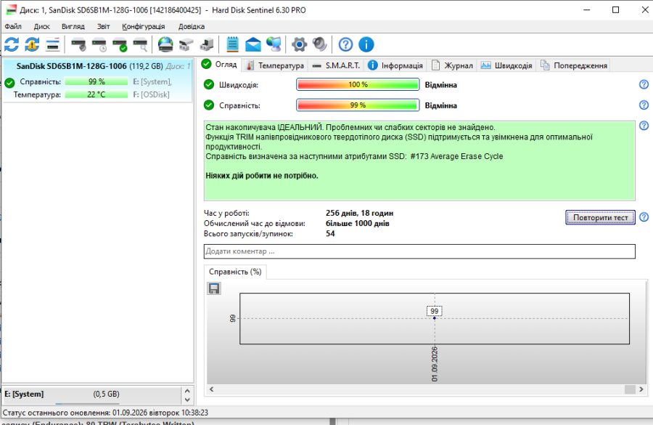Click the disk with speaker toolbar icon
The image size is (653, 425).
click(x=78, y=44)
